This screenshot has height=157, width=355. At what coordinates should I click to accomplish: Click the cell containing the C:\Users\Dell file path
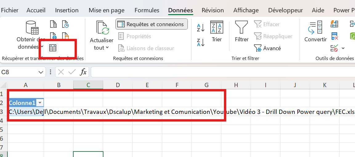(x=26, y=112)
